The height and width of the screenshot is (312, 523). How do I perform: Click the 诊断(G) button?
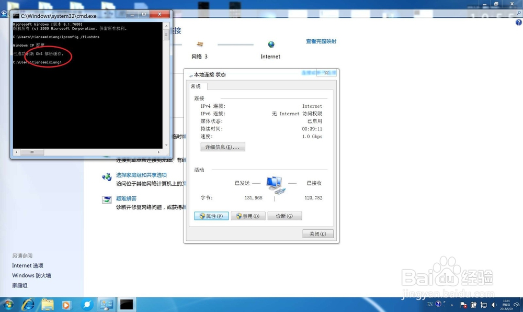tap(285, 216)
